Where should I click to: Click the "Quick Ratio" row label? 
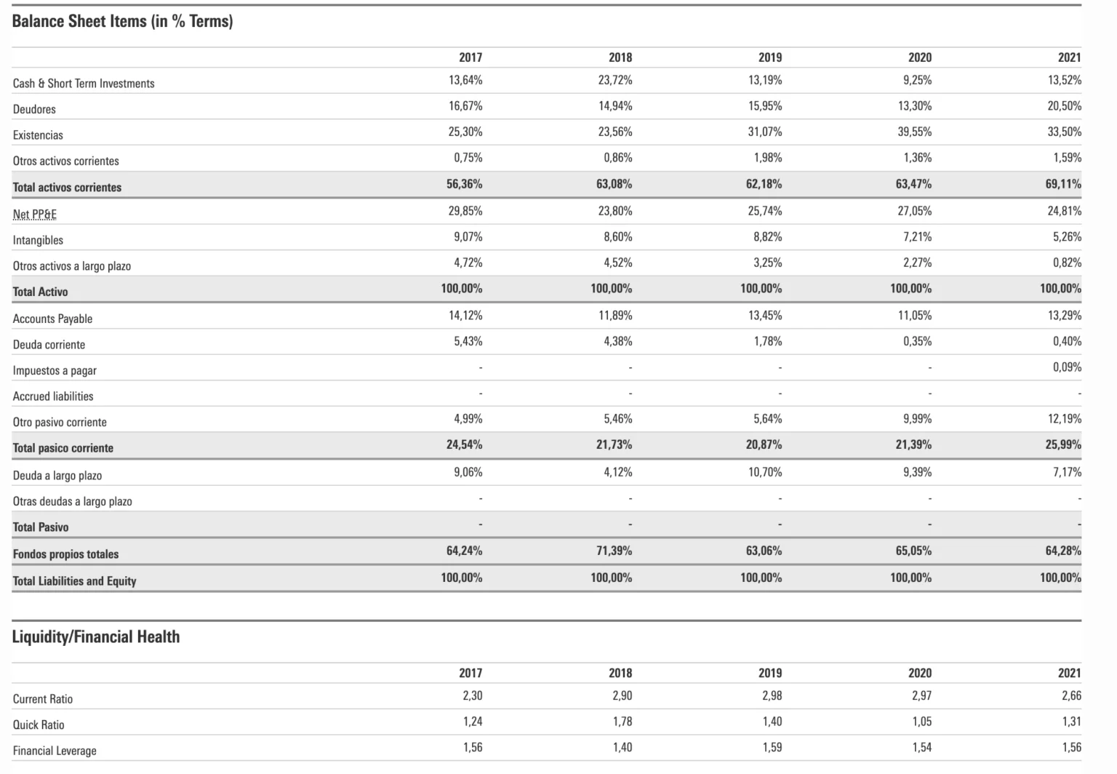[39, 725]
